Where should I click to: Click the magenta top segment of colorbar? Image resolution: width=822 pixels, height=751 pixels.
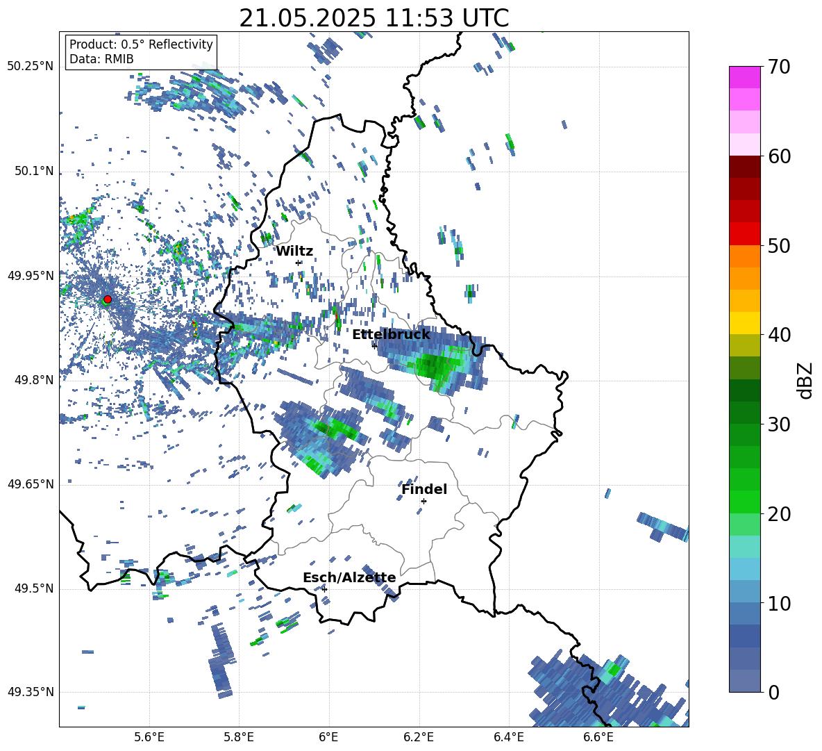tap(744, 77)
